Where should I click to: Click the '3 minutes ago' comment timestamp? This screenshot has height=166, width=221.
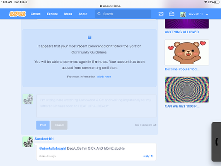(47, 156)
